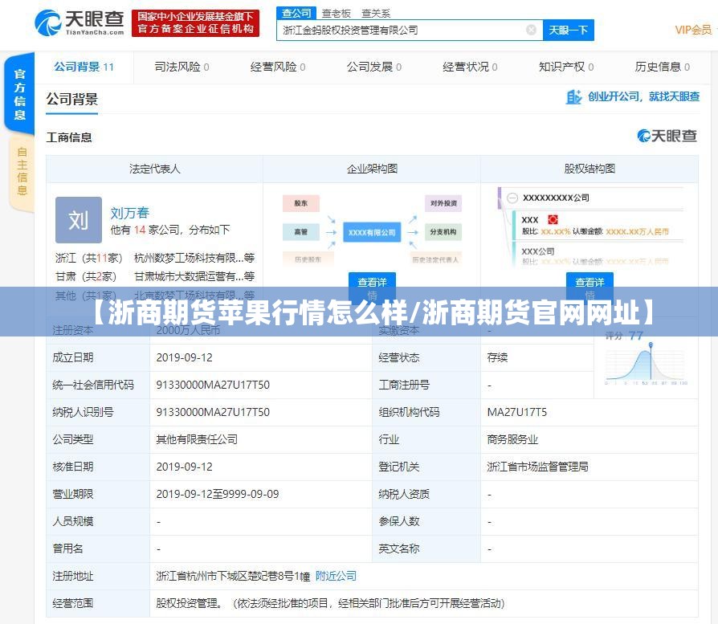Click the red government-backed credit agency banner
This screenshot has width=718, height=624.
pyautogui.click(x=195, y=23)
